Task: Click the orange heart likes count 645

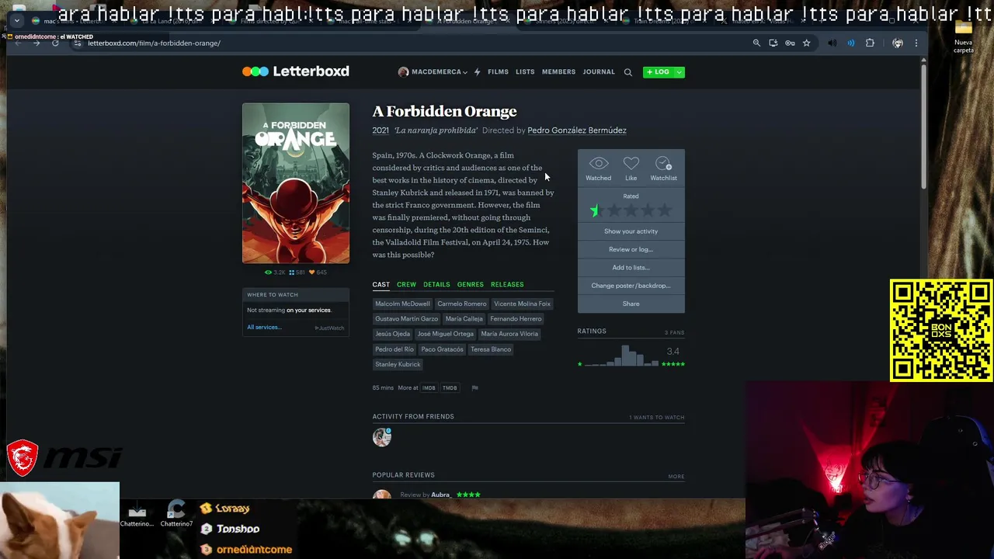Action: tap(318, 273)
